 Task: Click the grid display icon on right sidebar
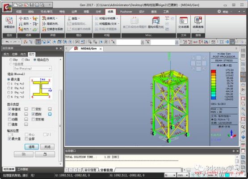pos(243,55)
